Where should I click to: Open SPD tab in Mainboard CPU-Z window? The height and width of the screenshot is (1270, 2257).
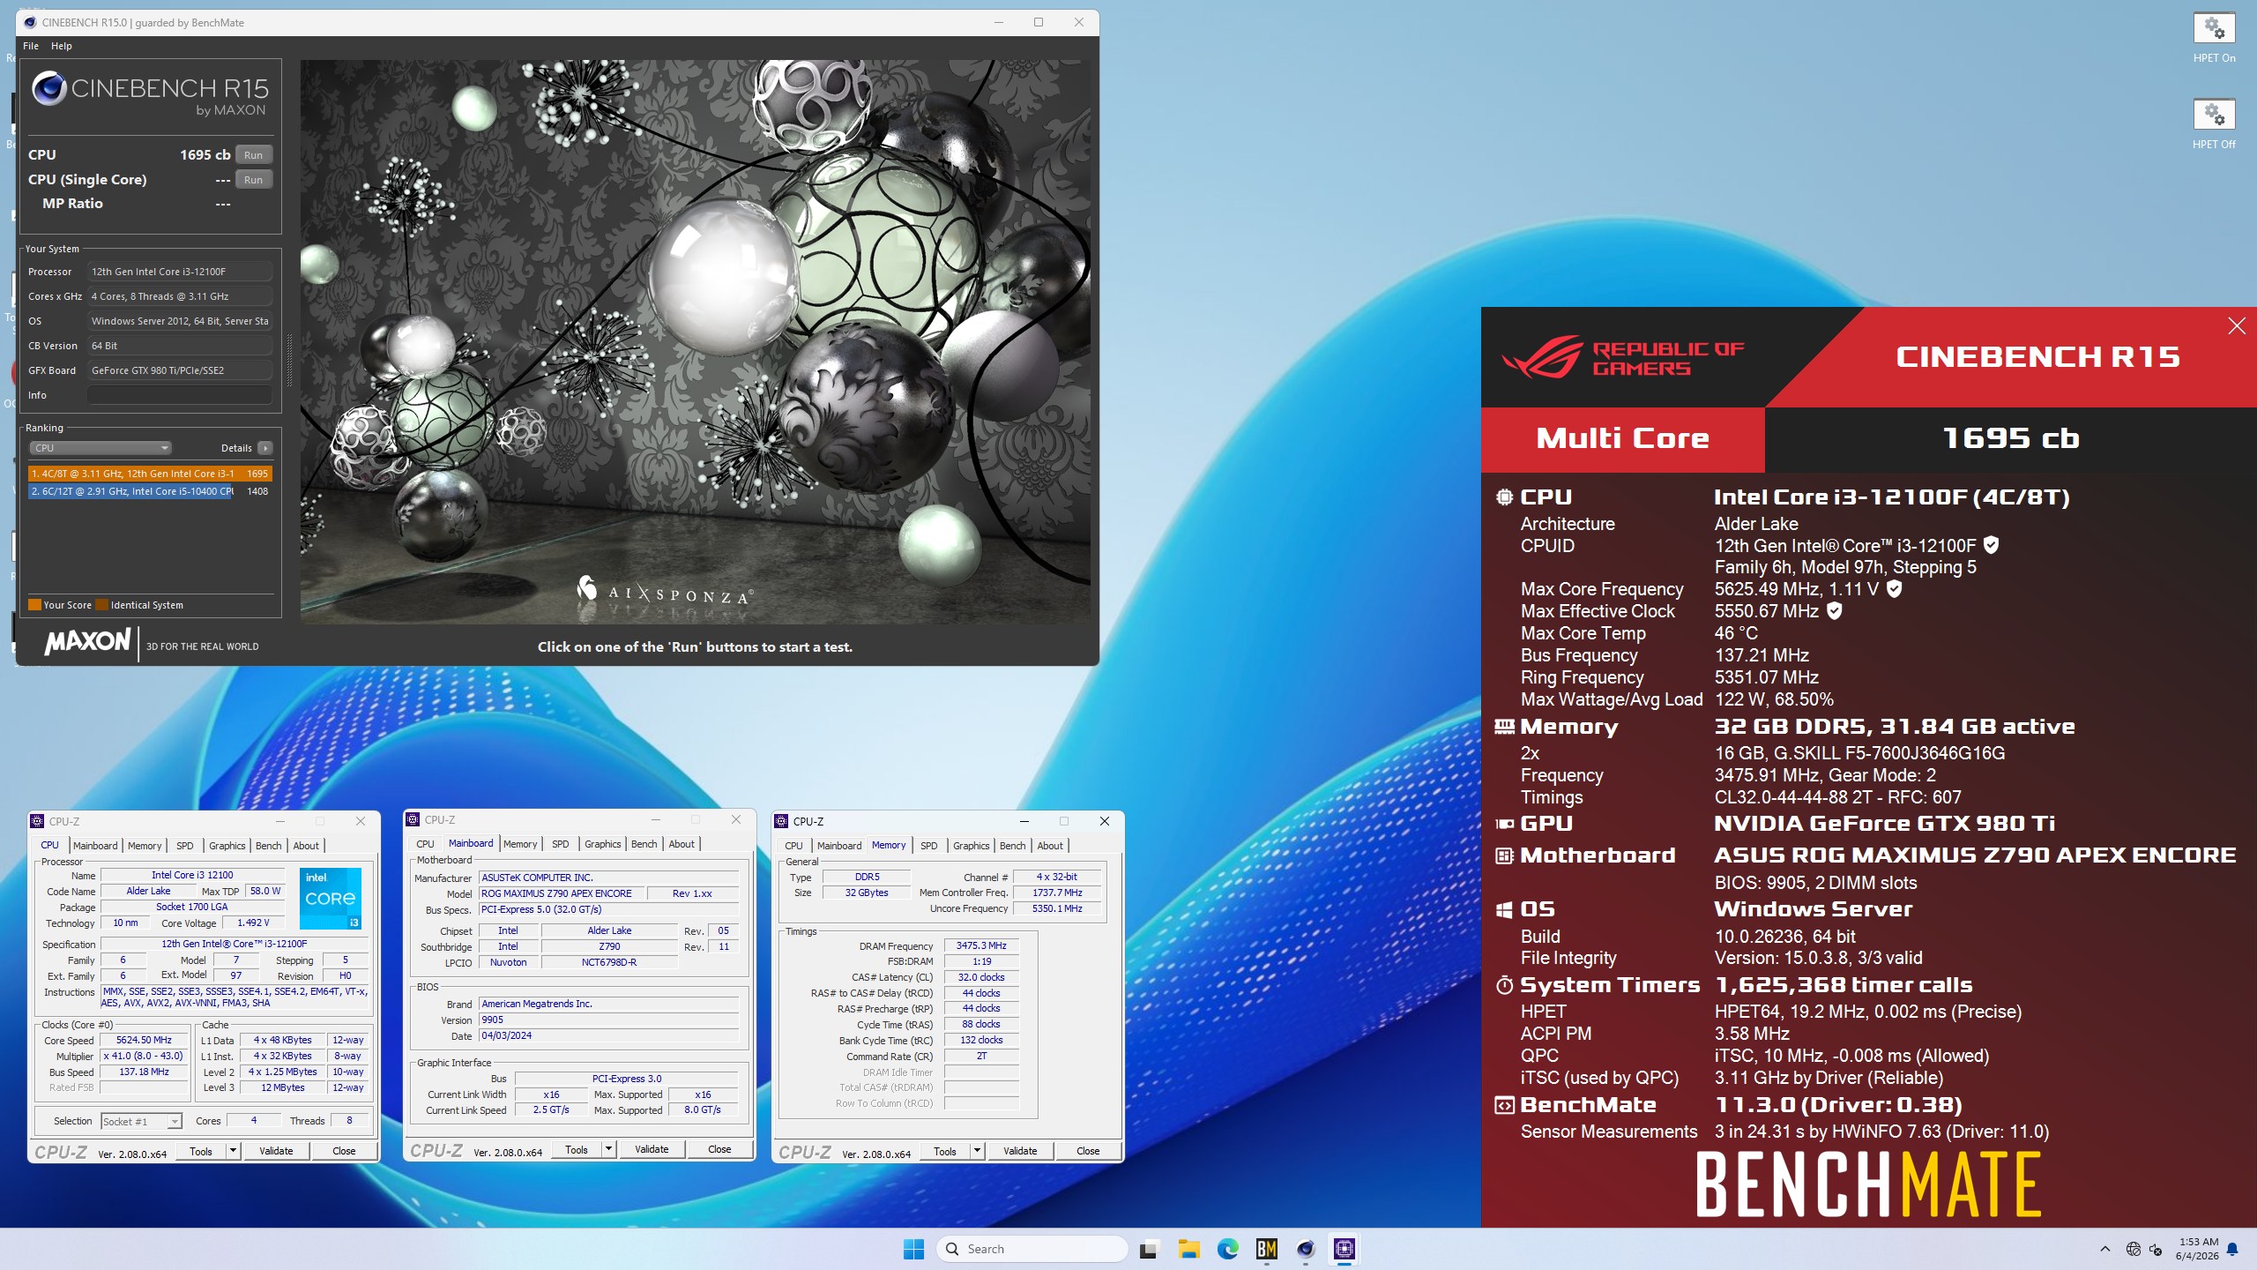click(x=561, y=844)
